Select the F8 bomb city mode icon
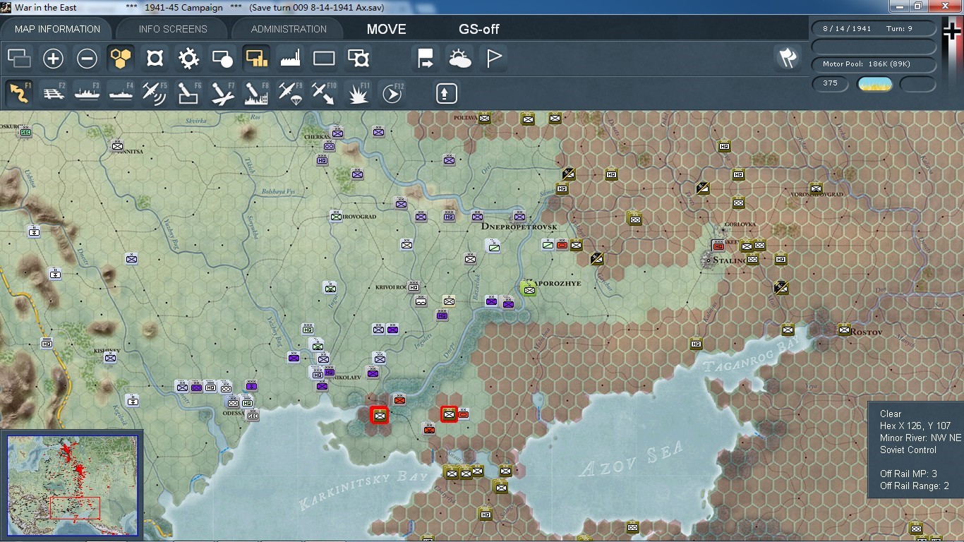The image size is (964, 542). [256, 93]
